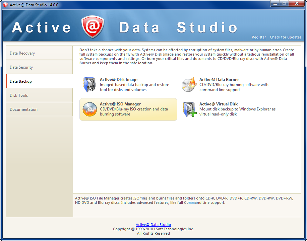Click the ISO File Manager status description text
307x241 pixels.
(x=184, y=200)
